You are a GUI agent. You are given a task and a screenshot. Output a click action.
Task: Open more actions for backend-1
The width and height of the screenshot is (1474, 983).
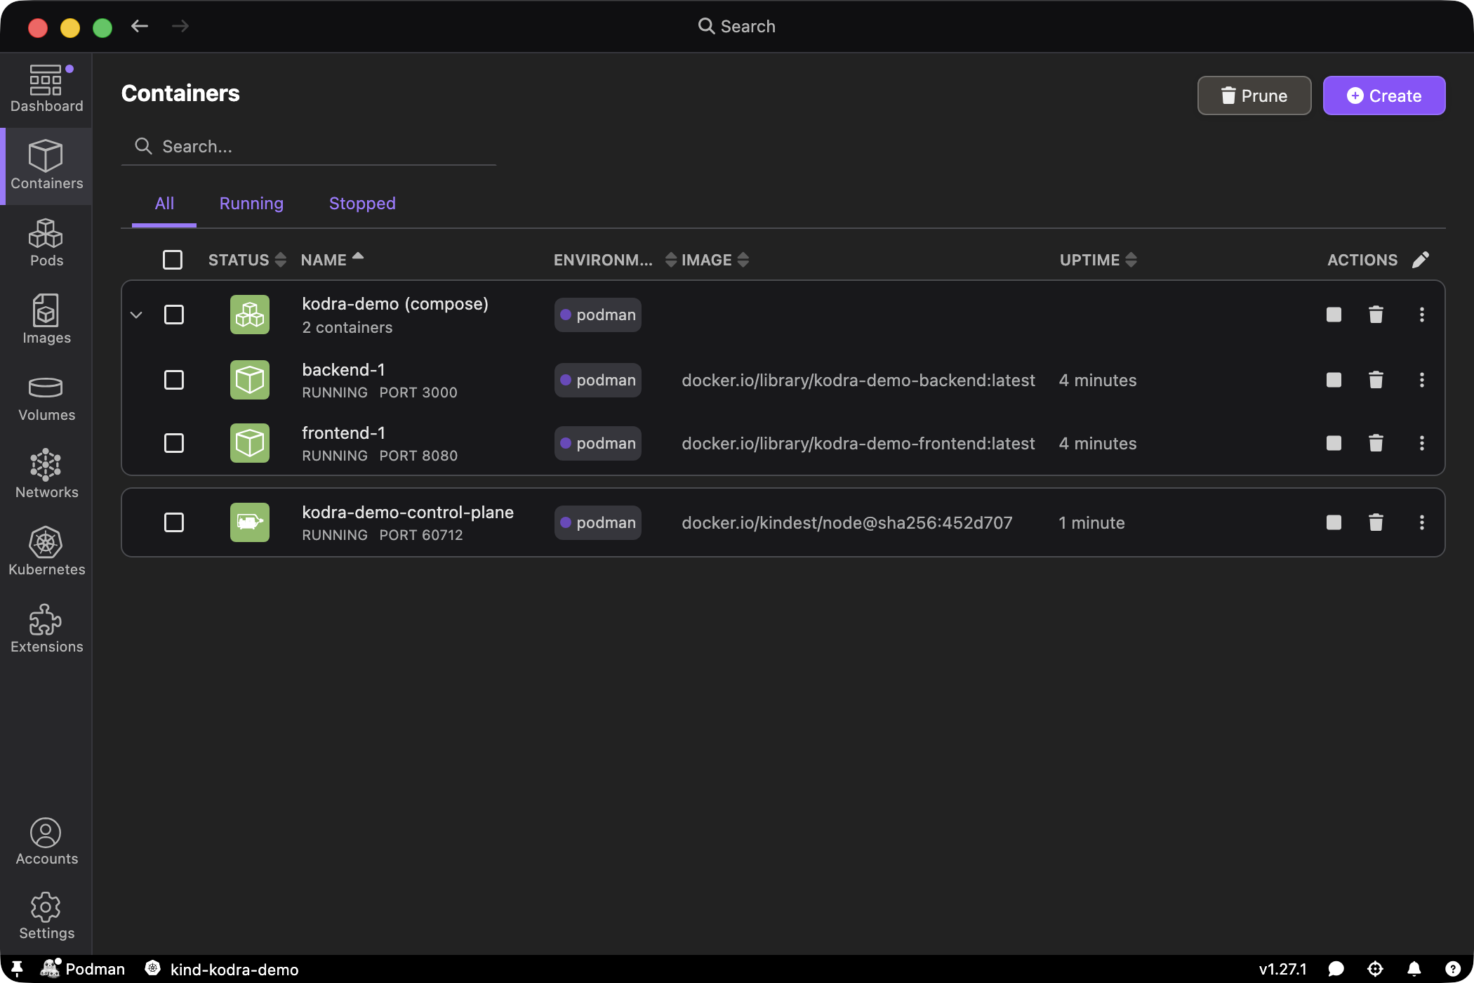click(1422, 380)
